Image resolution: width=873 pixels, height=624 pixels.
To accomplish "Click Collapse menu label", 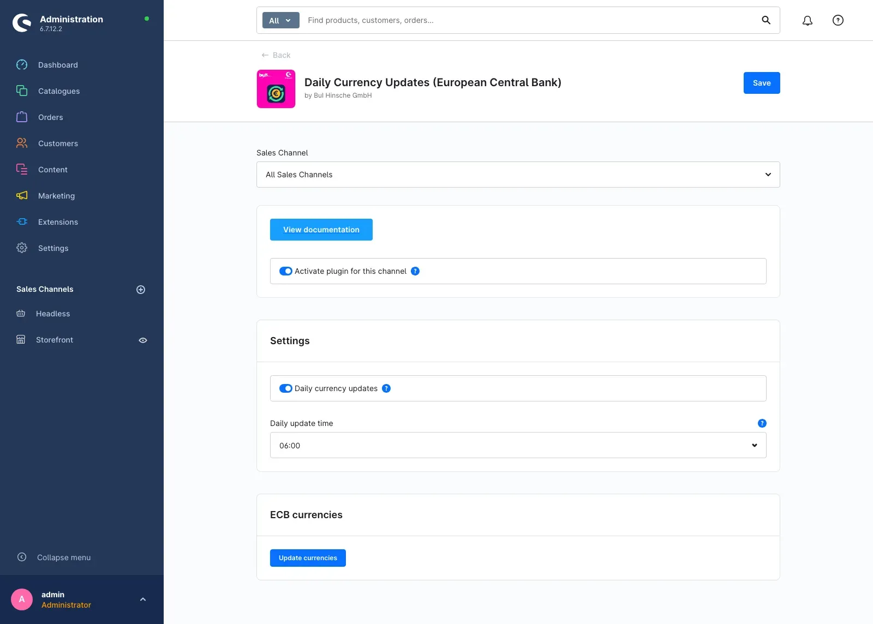I will (64, 557).
